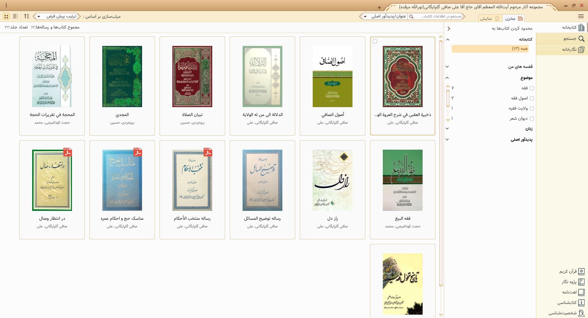588x318 pixels.
Task: Switch to the مخزن tab
Action: click(x=514, y=19)
